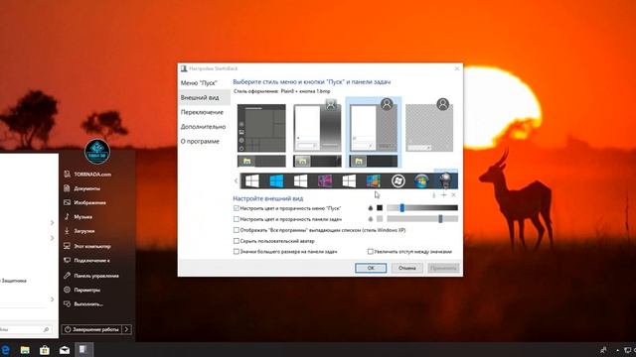This screenshot has width=636, height=357.
Task: Click the Start menu search input field
Action: pos(25,329)
